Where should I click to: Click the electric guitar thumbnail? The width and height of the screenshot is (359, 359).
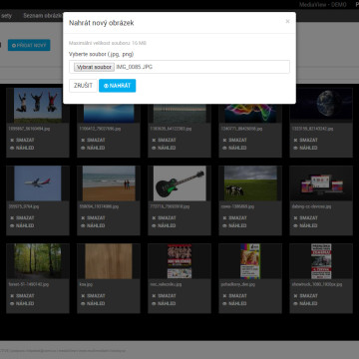click(x=179, y=183)
